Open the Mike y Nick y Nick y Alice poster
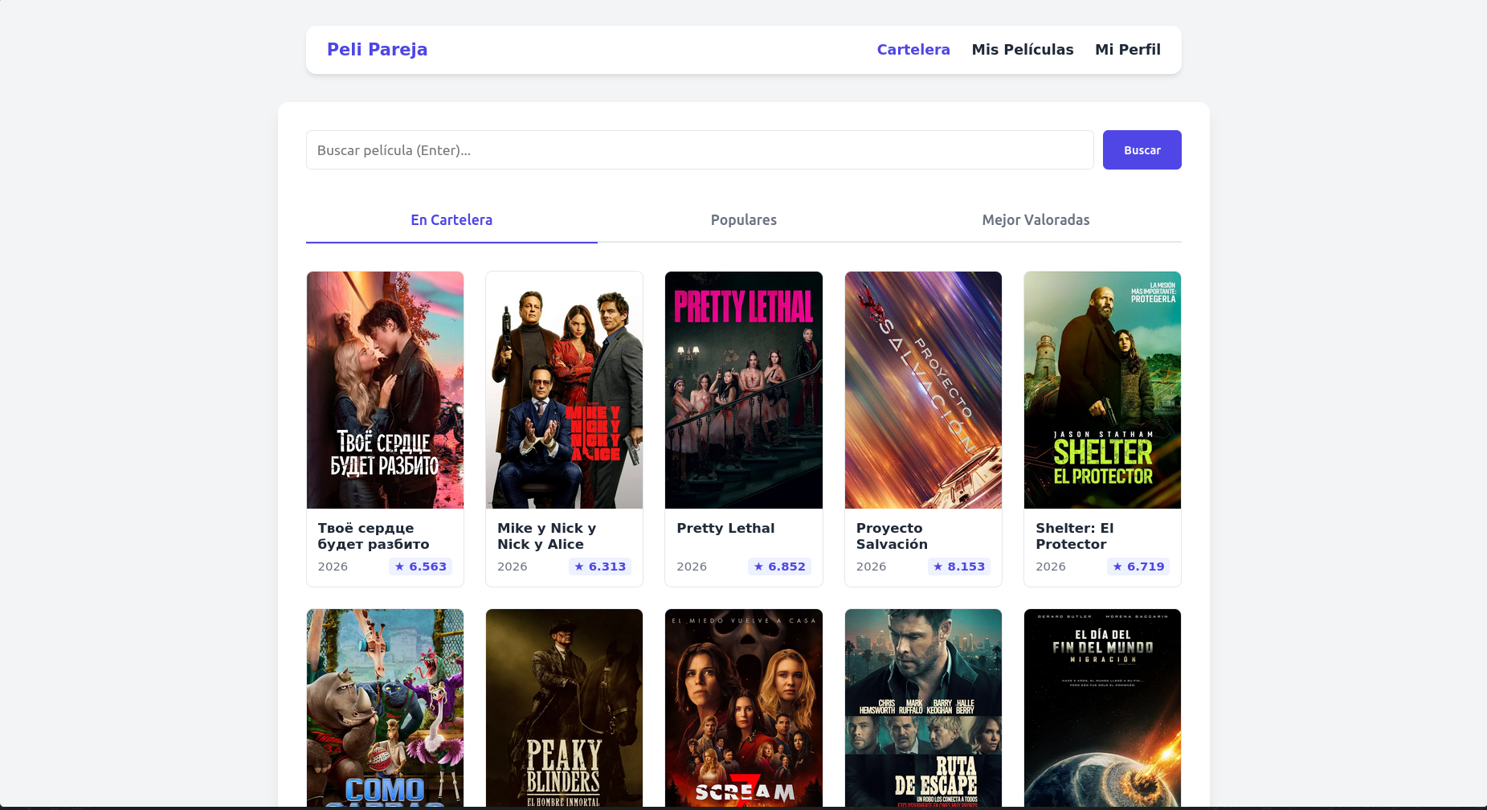 (564, 390)
